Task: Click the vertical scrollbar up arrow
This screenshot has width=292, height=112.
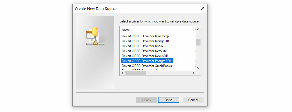Action: tap(198, 29)
